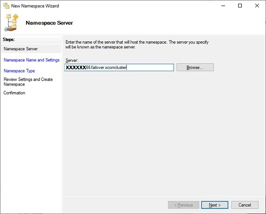Viewport: 266px width, 214px height.
Task: Select the Confirmation step
Action: [14, 93]
